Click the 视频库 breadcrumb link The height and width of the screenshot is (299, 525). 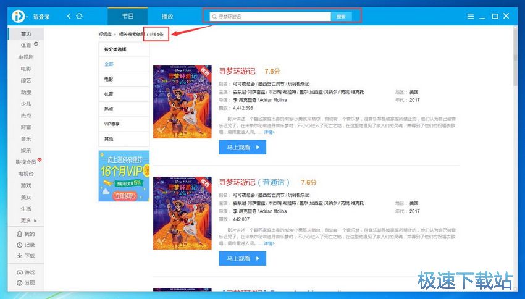105,34
